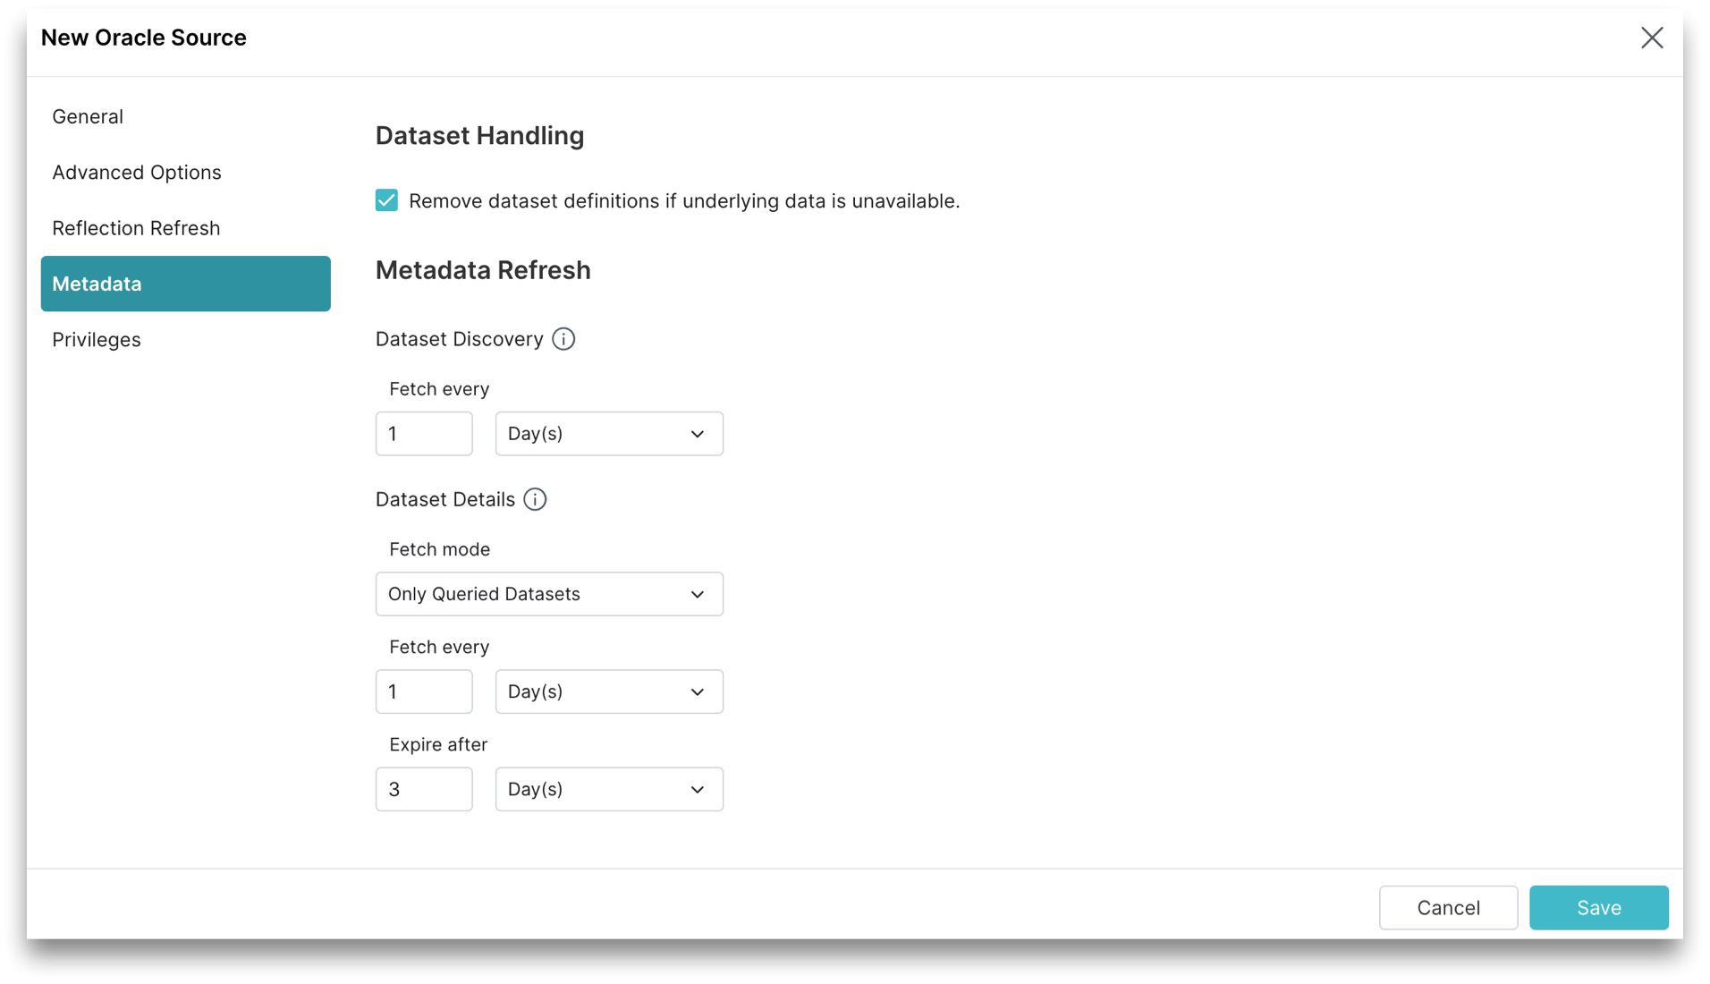The image size is (1710, 984).
Task: Open the Privileges section
Action: tap(96, 339)
